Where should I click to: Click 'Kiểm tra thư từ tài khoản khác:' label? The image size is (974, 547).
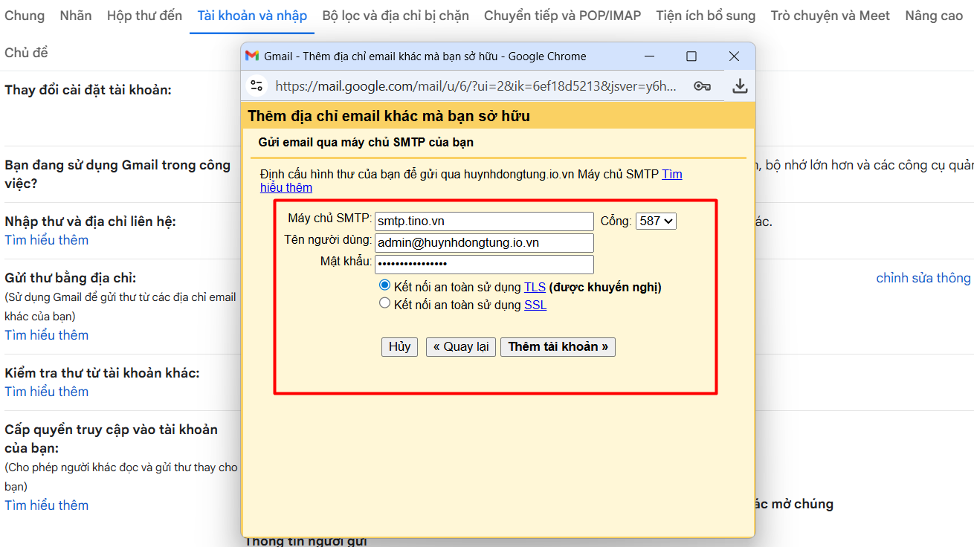(102, 373)
